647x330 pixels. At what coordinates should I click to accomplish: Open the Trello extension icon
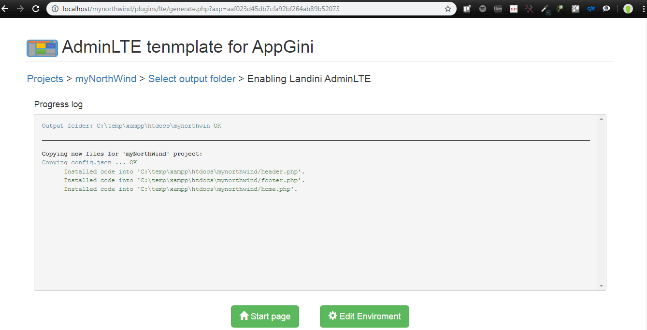[x=467, y=9]
